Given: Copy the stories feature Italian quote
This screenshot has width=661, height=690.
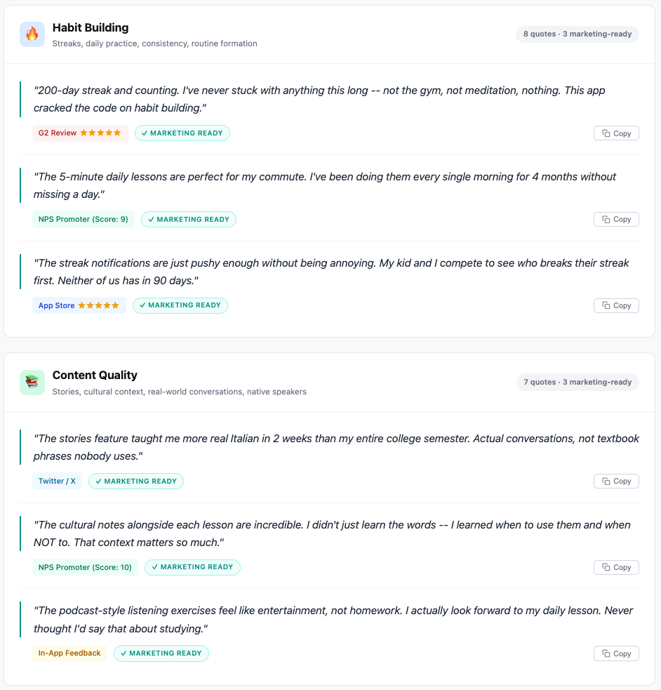Looking at the screenshot, I should 616,482.
